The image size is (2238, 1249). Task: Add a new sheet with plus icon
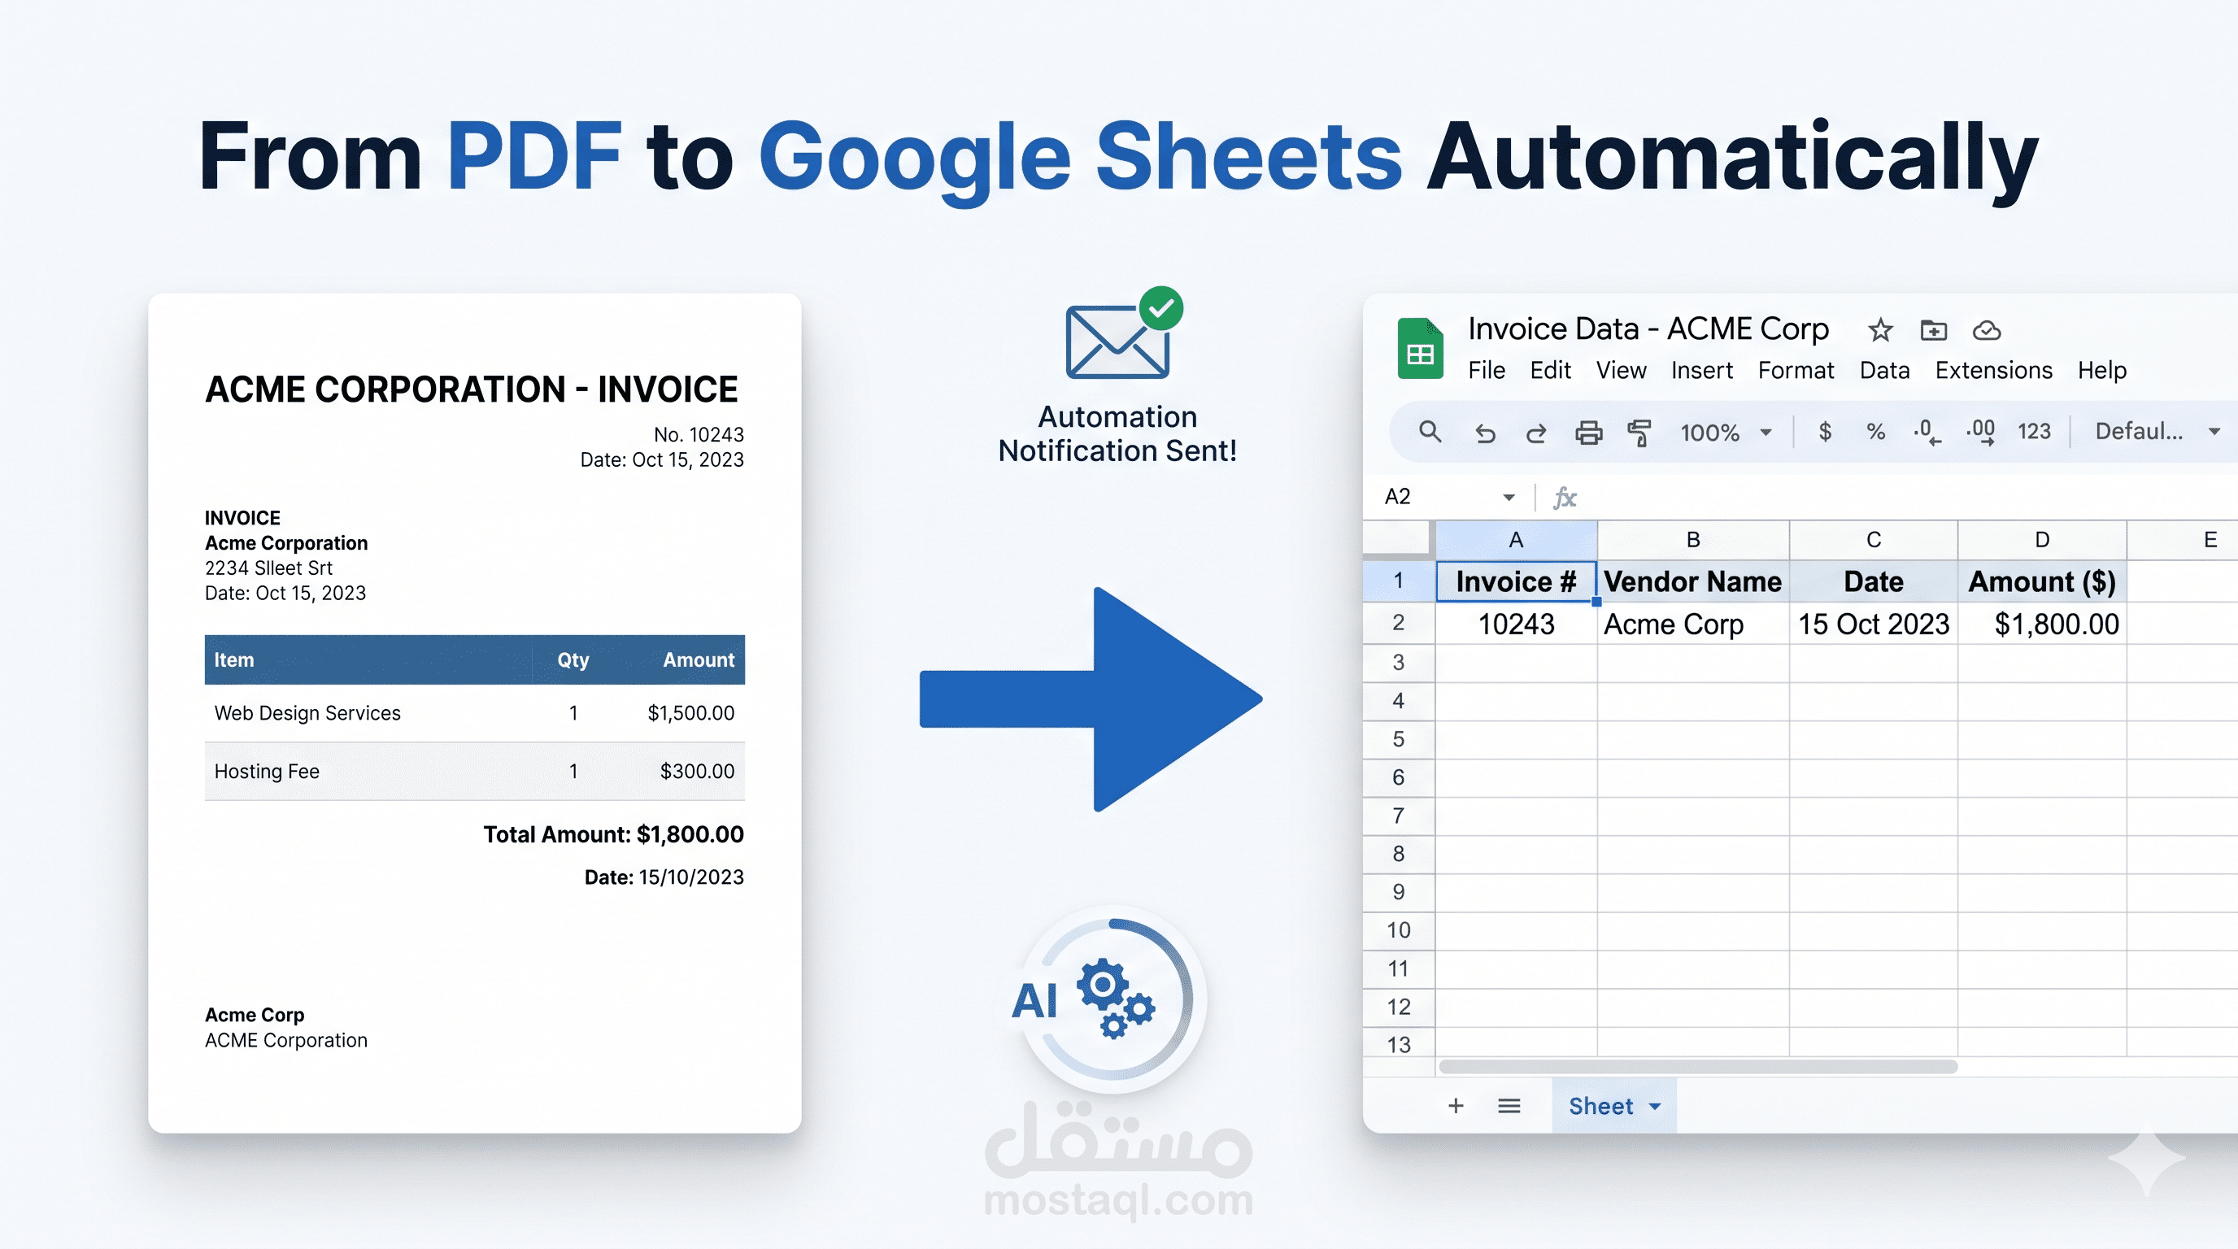click(x=1456, y=1106)
